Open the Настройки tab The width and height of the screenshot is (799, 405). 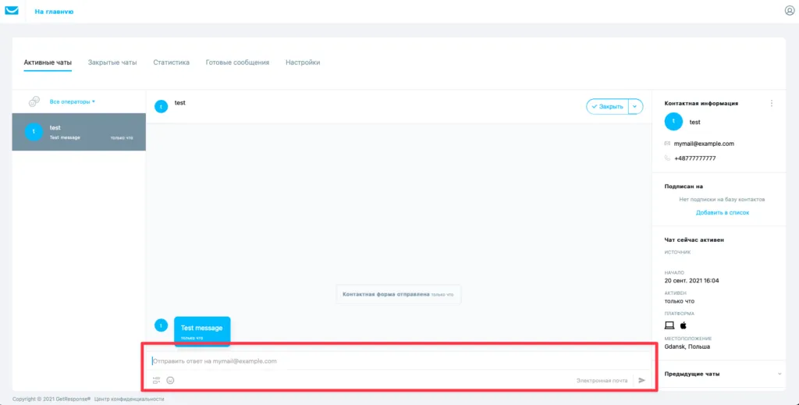tap(303, 62)
